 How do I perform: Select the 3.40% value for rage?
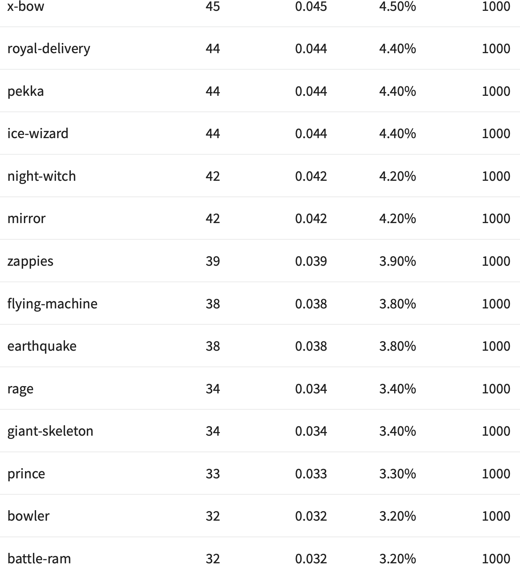point(397,389)
